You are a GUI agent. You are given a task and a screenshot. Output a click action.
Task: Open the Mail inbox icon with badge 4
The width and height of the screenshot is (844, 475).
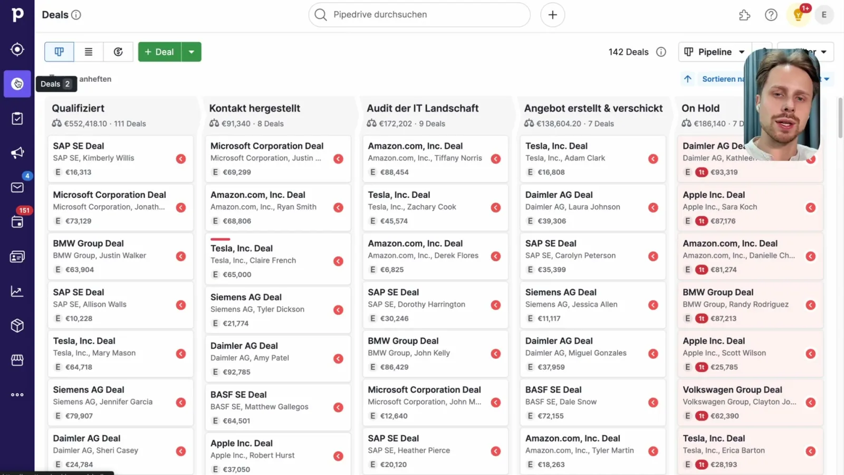[17, 187]
